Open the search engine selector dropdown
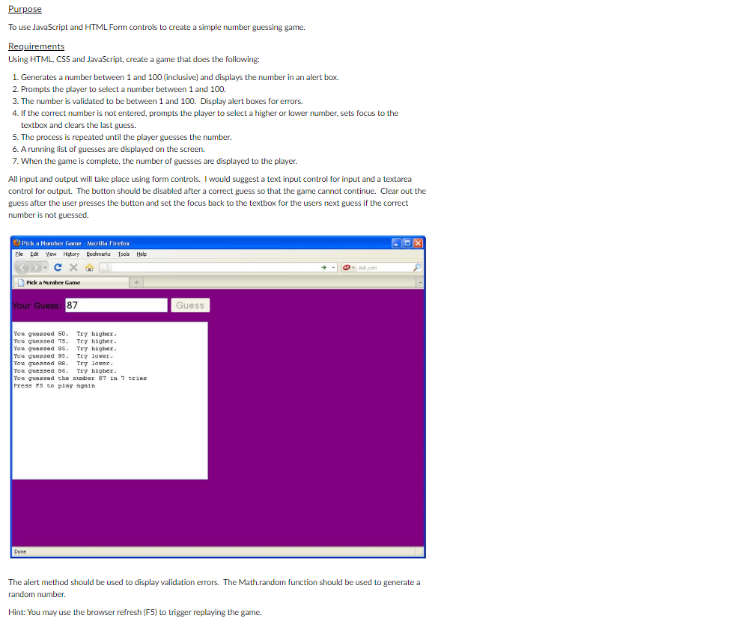Viewport: 736px width, 627px height. (x=353, y=267)
